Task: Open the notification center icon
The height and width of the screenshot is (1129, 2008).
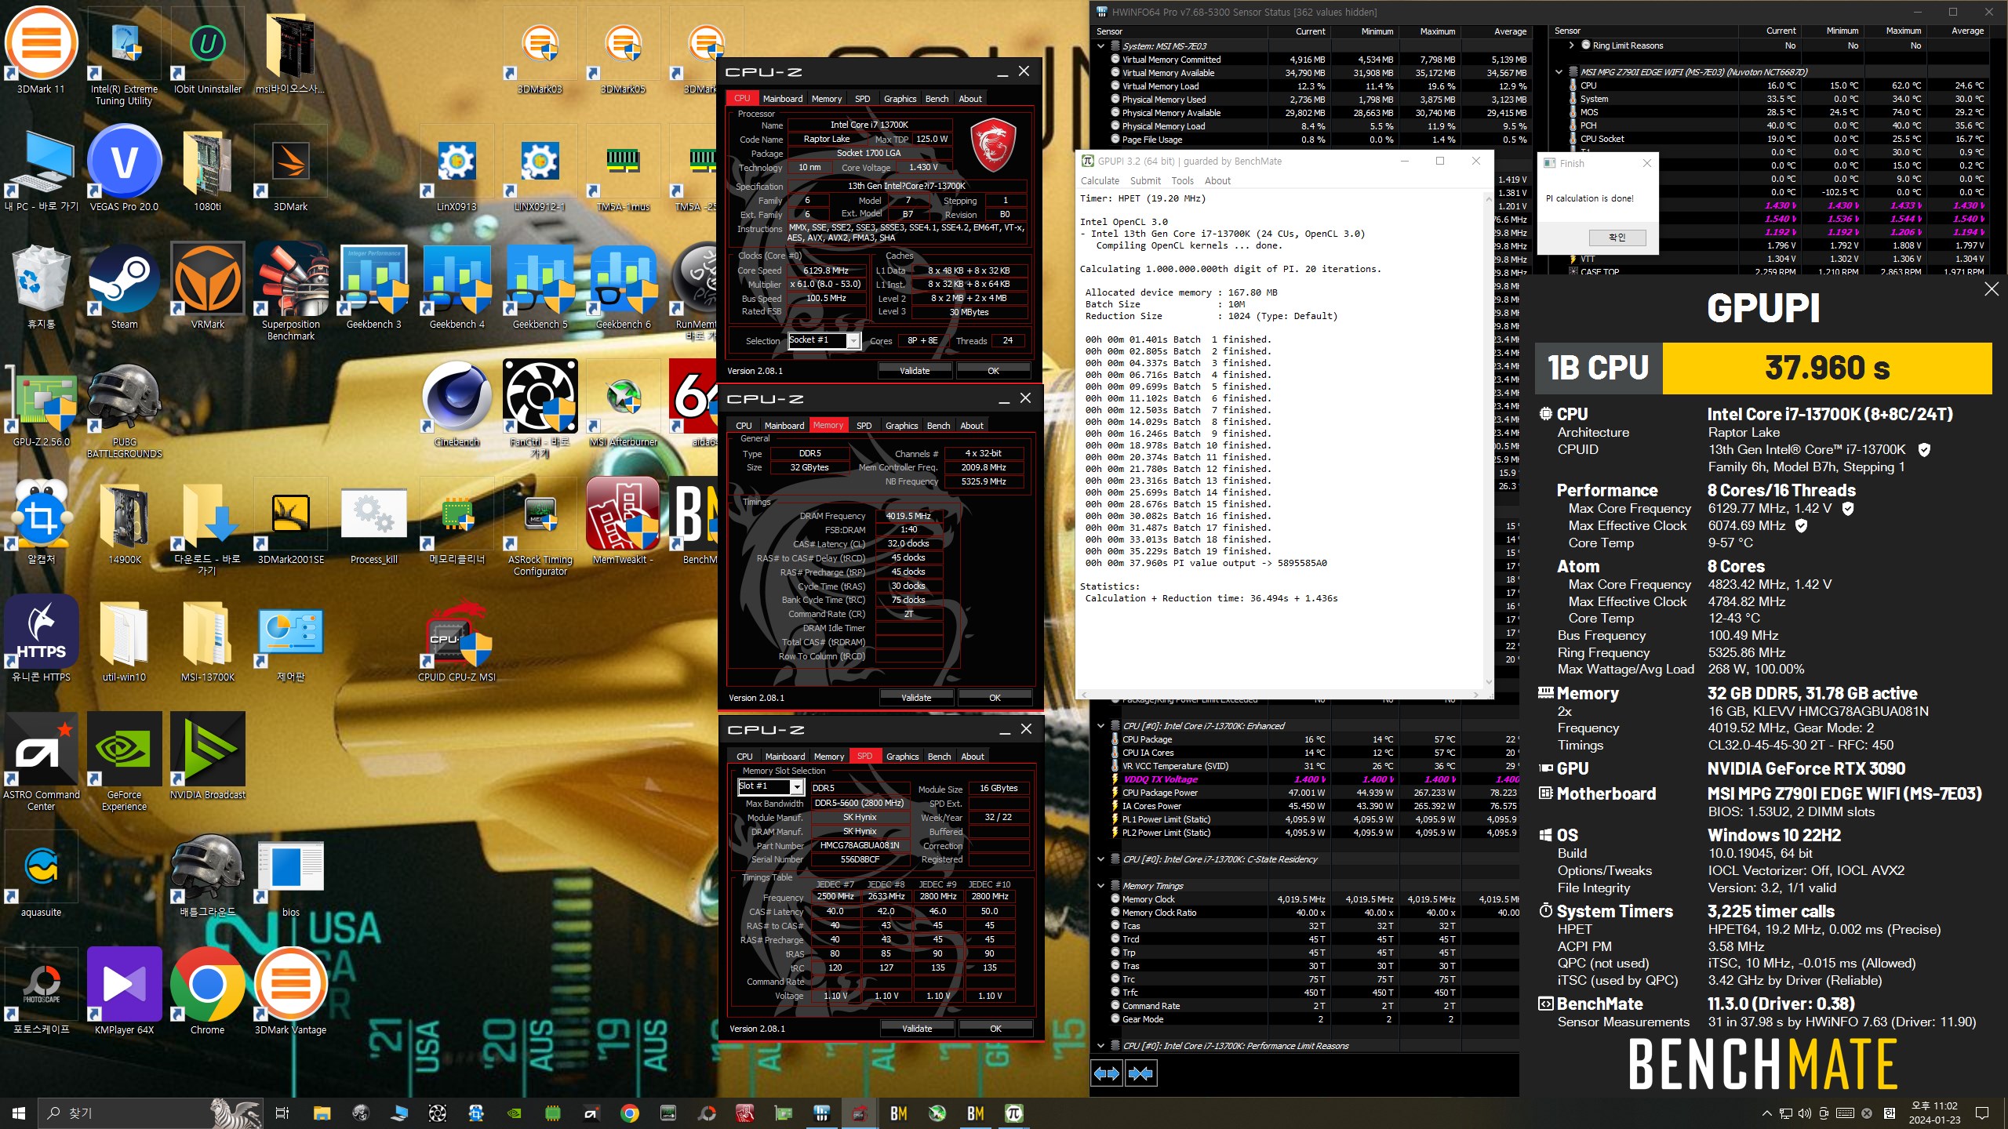Action: pos(1982,1113)
